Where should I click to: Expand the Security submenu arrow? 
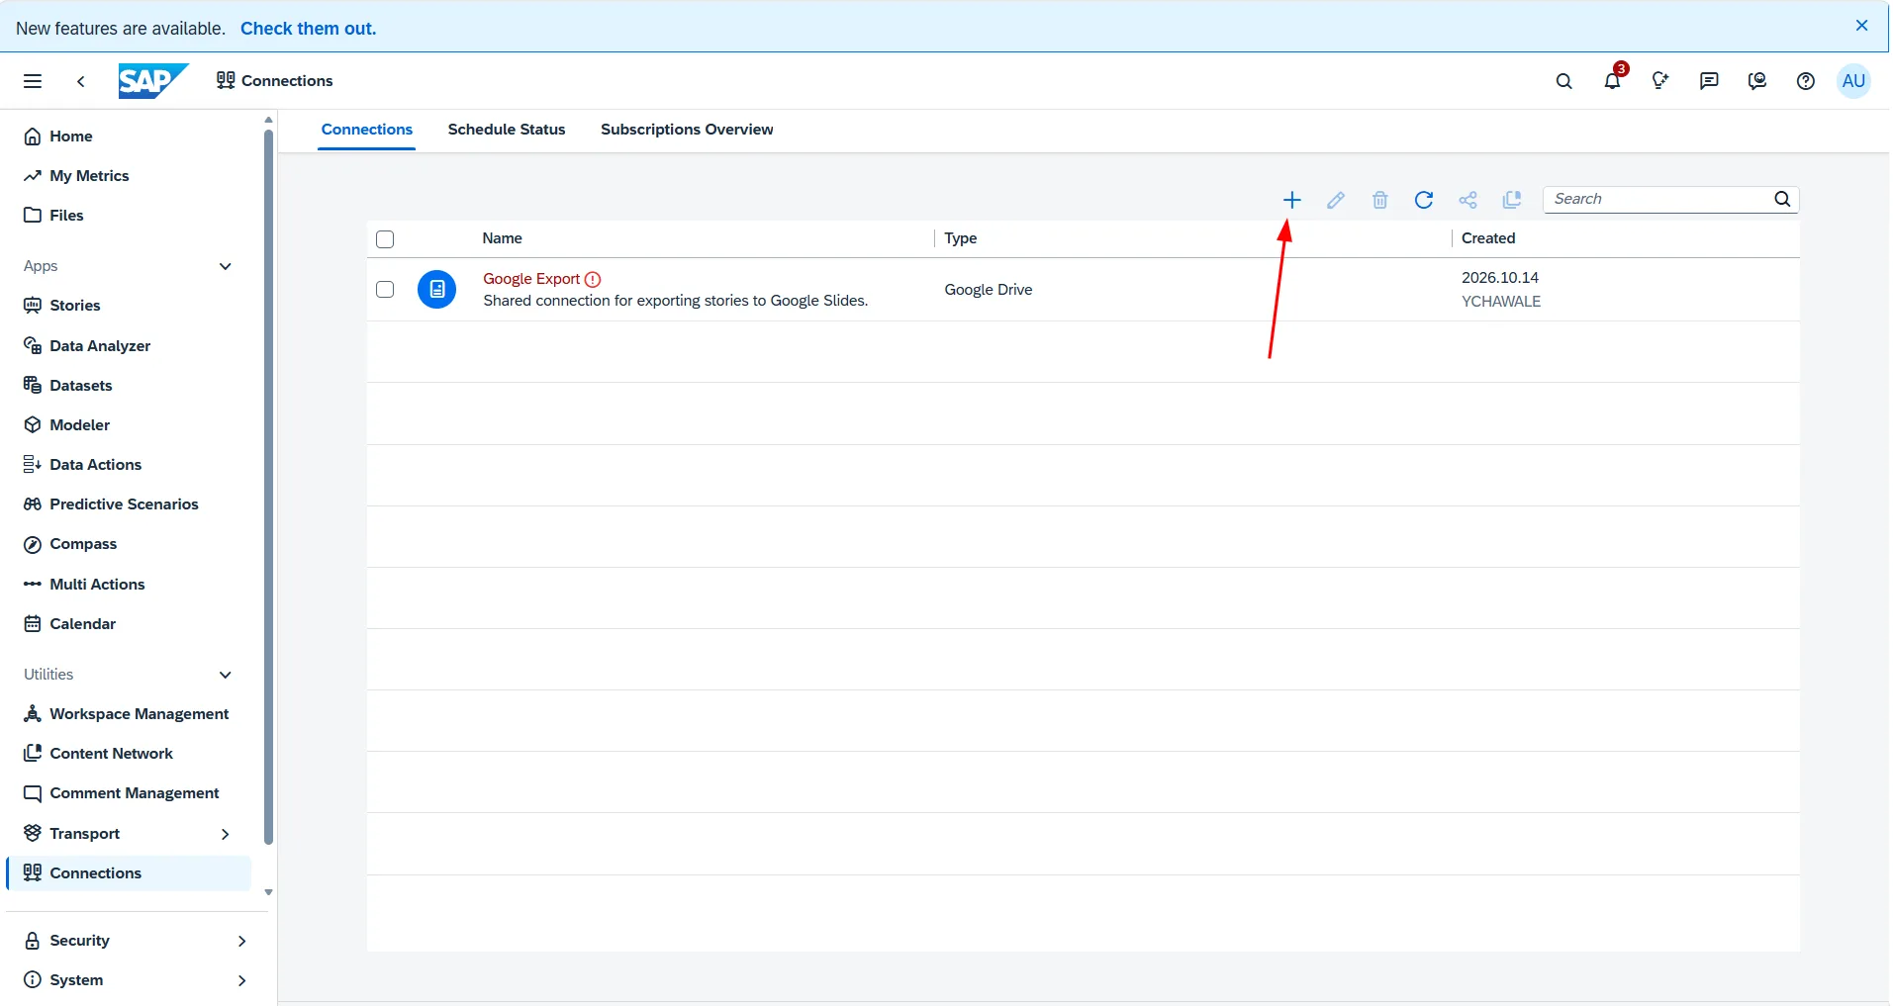pos(241,941)
